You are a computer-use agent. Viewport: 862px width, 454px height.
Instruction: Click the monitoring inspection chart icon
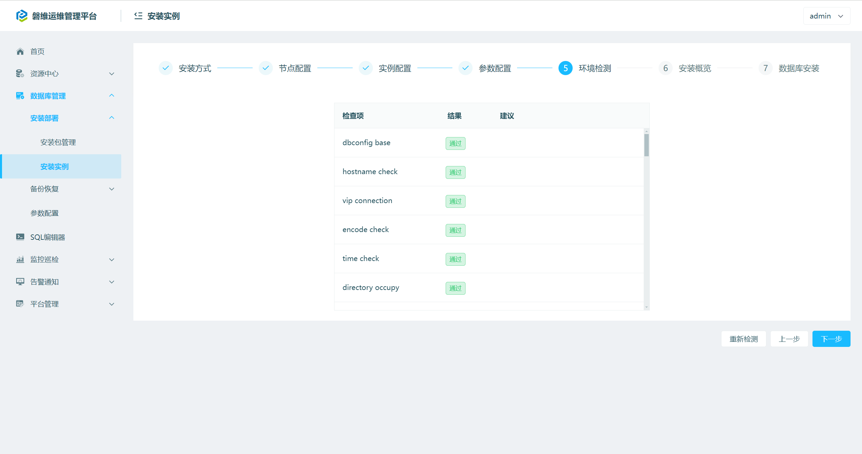coord(20,259)
